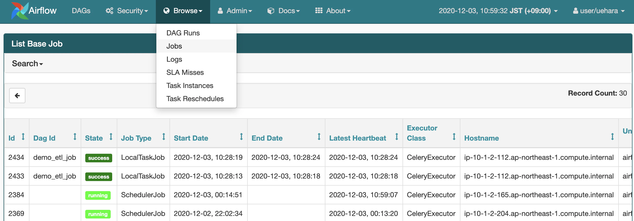Image resolution: width=634 pixels, height=221 pixels.
Task: Open the Security dropdown menu
Action: (127, 11)
